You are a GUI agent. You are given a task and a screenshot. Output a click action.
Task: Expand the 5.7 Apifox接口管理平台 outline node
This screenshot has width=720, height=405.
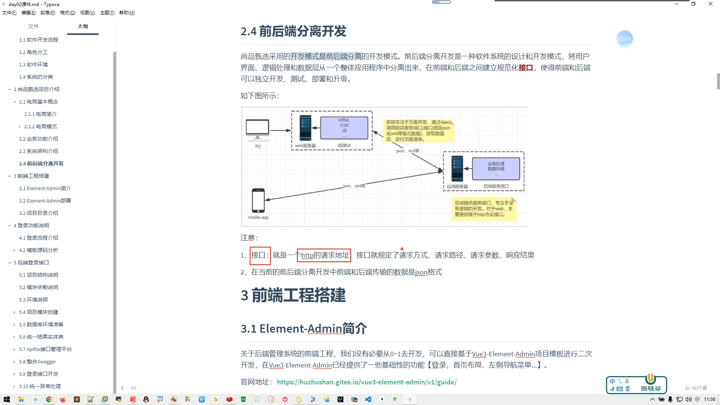(x=15, y=349)
